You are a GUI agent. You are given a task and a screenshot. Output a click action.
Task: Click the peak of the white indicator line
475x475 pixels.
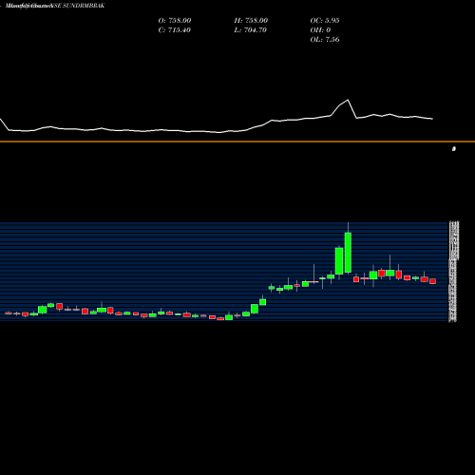(x=348, y=100)
